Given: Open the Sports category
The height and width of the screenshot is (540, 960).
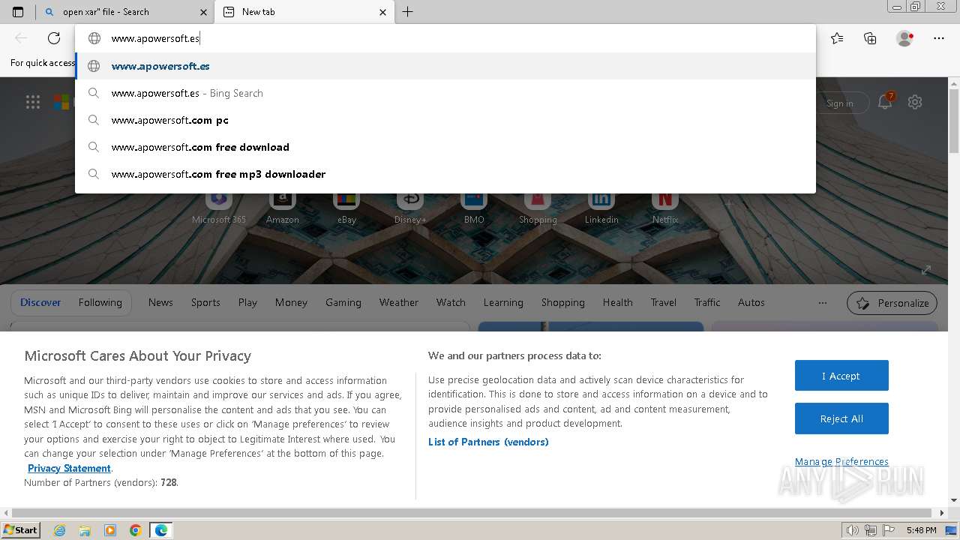Looking at the screenshot, I should 205,302.
